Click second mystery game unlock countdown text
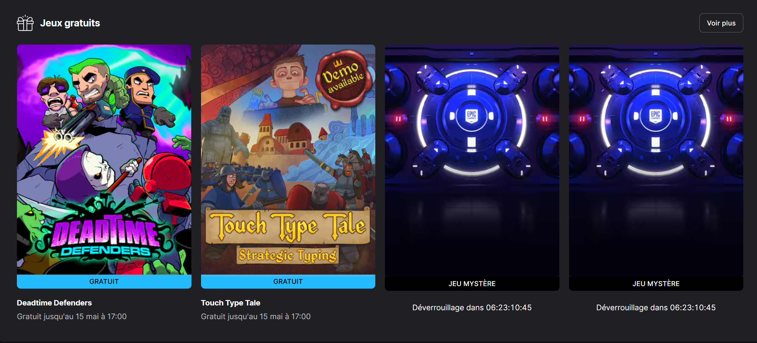 click(656, 308)
